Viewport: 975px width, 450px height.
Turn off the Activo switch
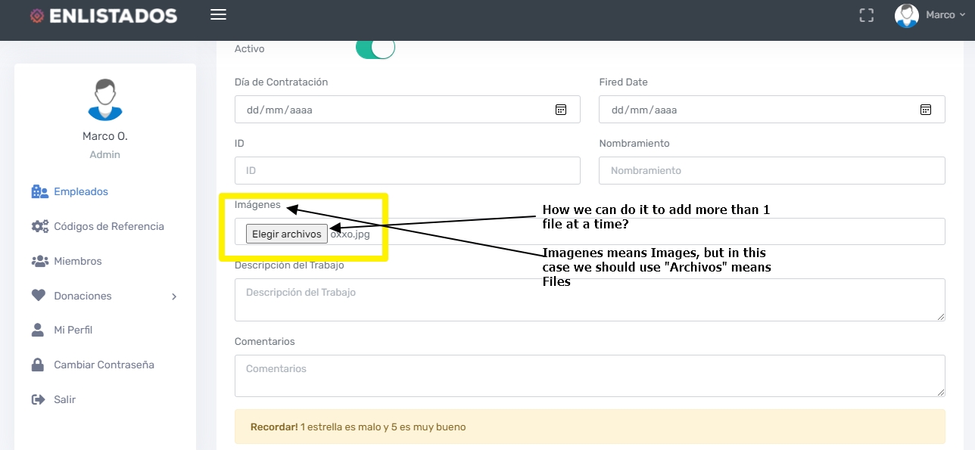click(x=375, y=48)
